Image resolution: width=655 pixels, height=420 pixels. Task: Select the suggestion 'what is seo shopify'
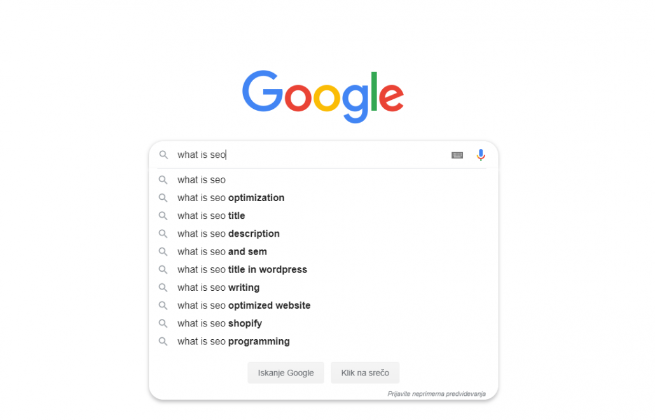(x=219, y=323)
